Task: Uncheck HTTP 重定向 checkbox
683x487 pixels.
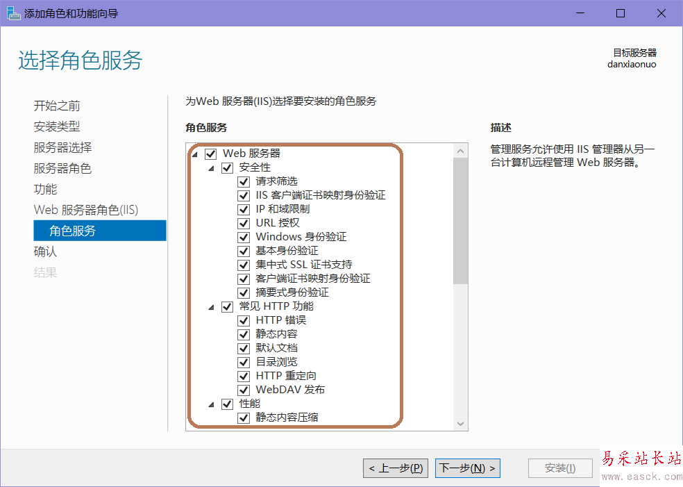Action: [x=244, y=377]
